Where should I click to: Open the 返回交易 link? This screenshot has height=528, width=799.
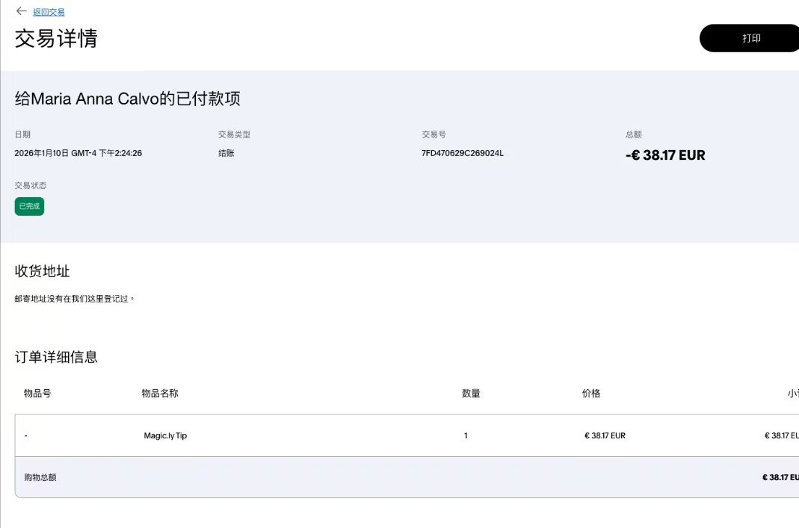tap(49, 12)
